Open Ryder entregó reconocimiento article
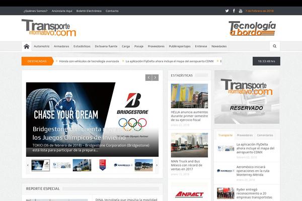 (254, 193)
